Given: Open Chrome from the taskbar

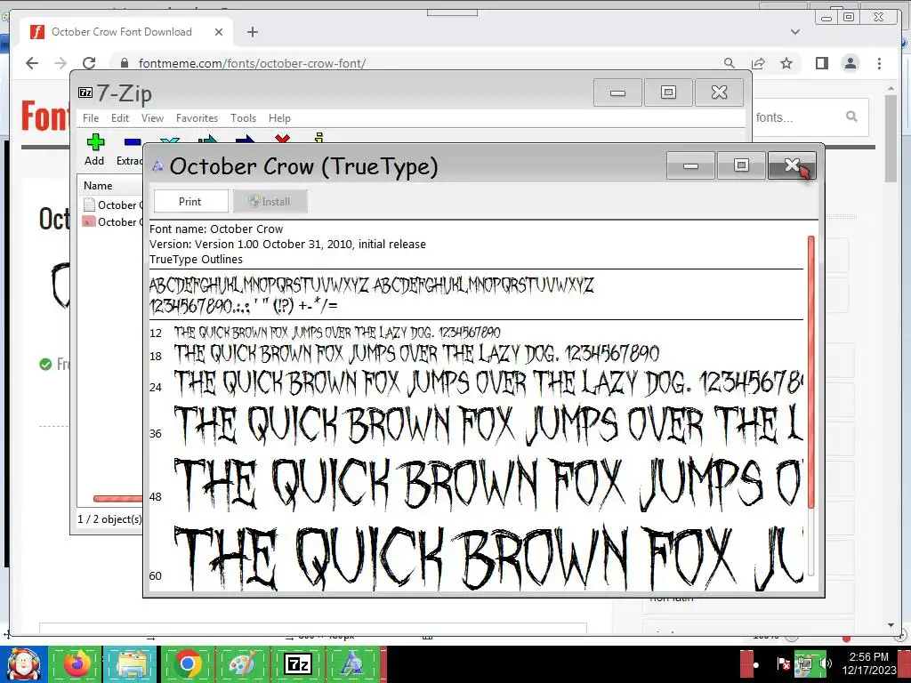Looking at the screenshot, I should pyautogui.click(x=187, y=663).
